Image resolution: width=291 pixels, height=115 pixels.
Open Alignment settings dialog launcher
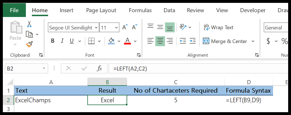[257, 55]
